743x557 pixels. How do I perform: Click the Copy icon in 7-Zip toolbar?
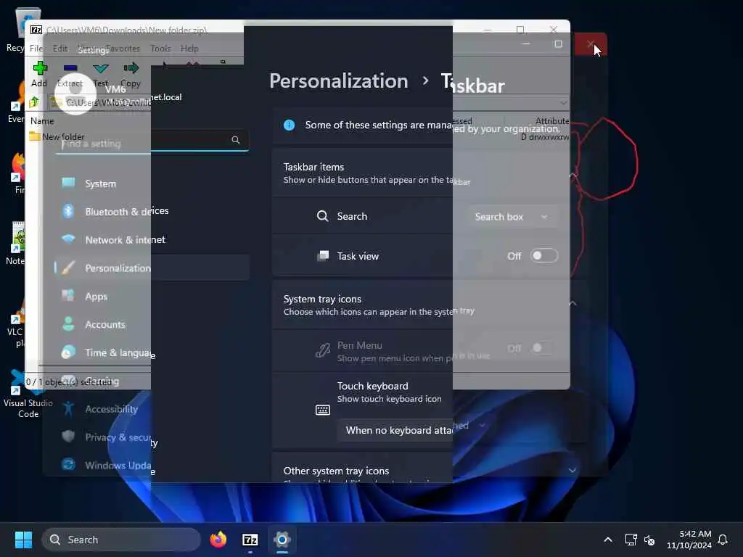point(131,74)
